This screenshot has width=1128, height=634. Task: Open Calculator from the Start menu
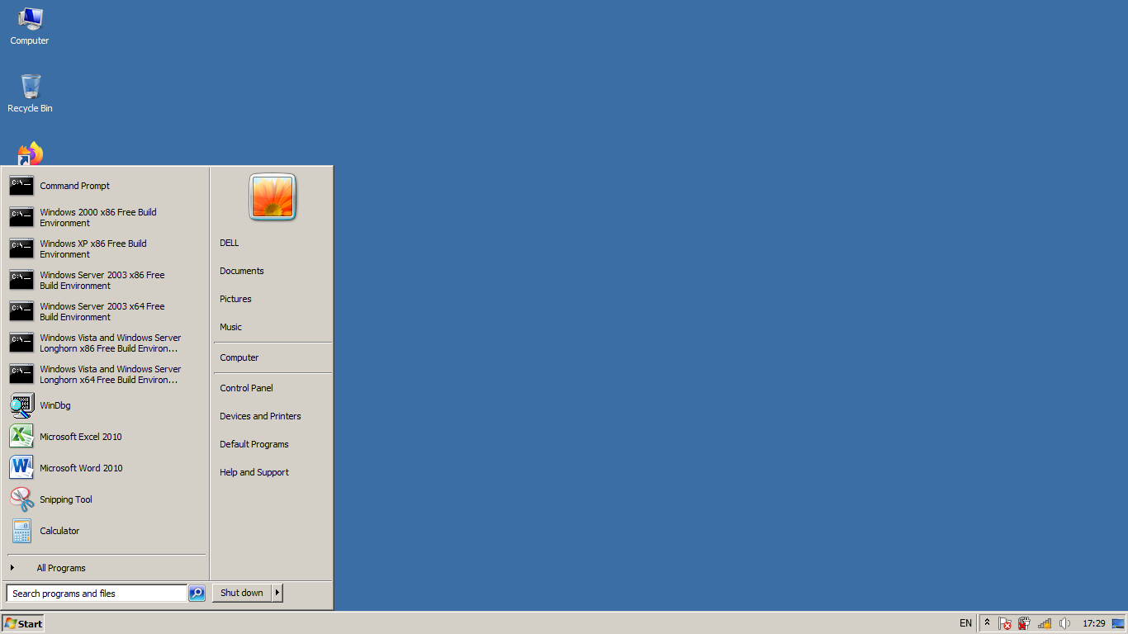coord(107,531)
